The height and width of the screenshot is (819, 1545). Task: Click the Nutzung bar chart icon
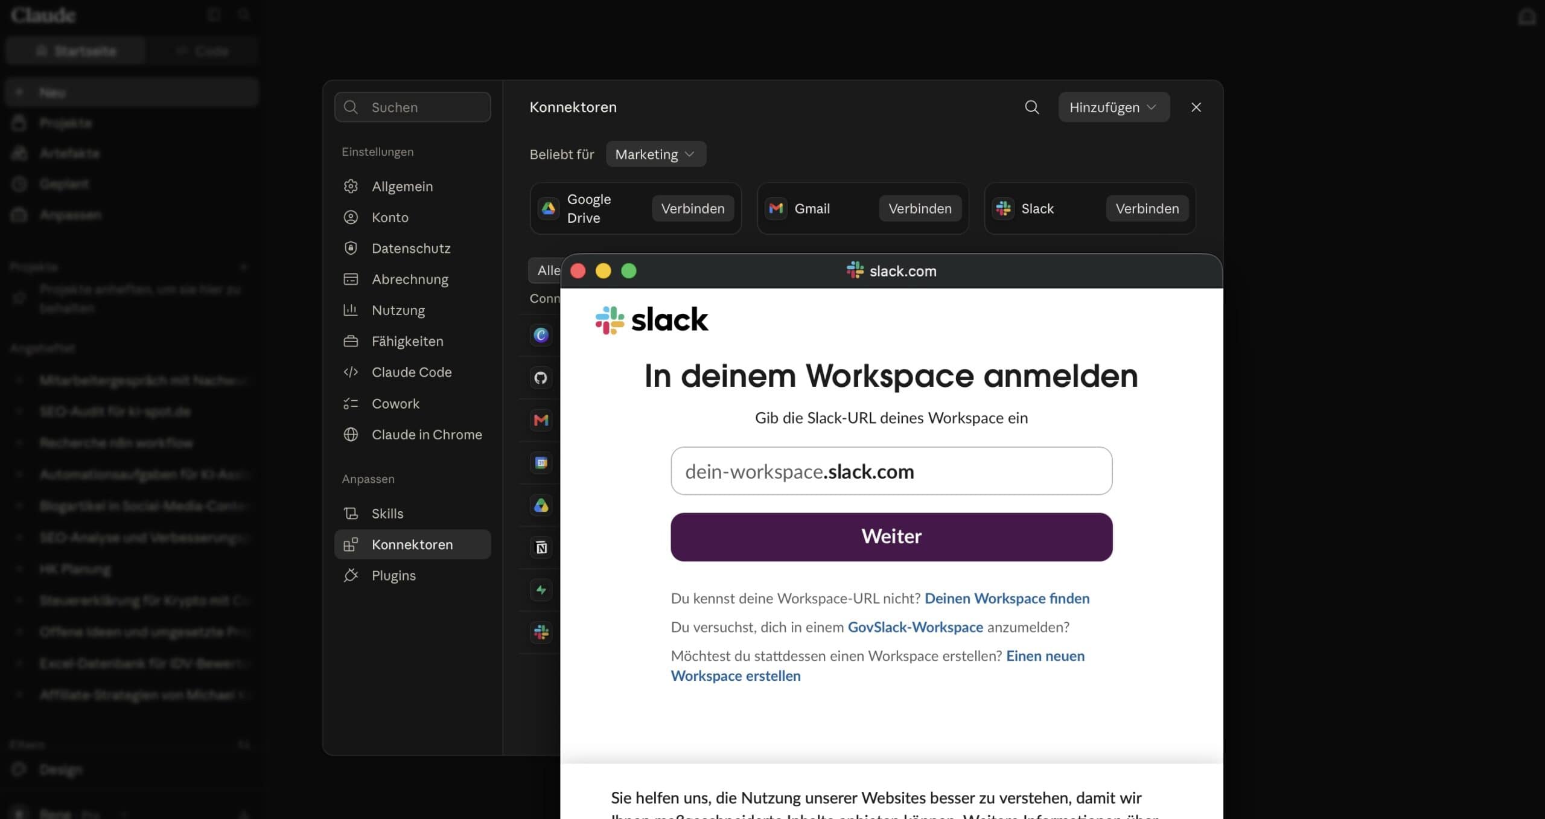[351, 310]
